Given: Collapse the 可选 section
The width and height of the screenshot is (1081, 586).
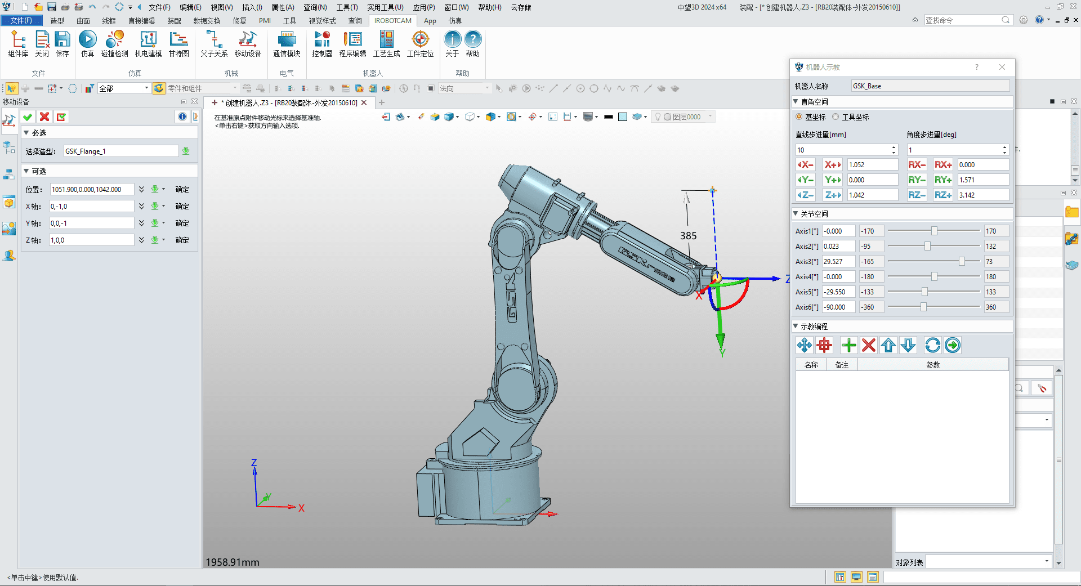Looking at the screenshot, I should tap(26, 171).
